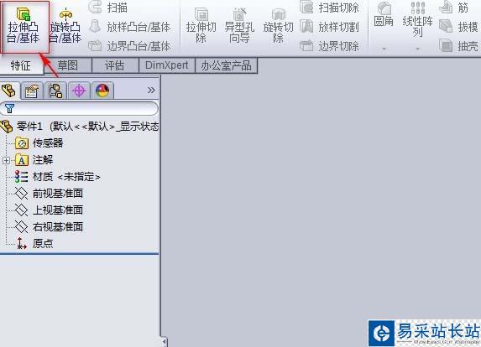Expand the Linear Pattern (线性阵列) dropdown arrow
The width and height of the screenshot is (481, 347).
coord(418,49)
